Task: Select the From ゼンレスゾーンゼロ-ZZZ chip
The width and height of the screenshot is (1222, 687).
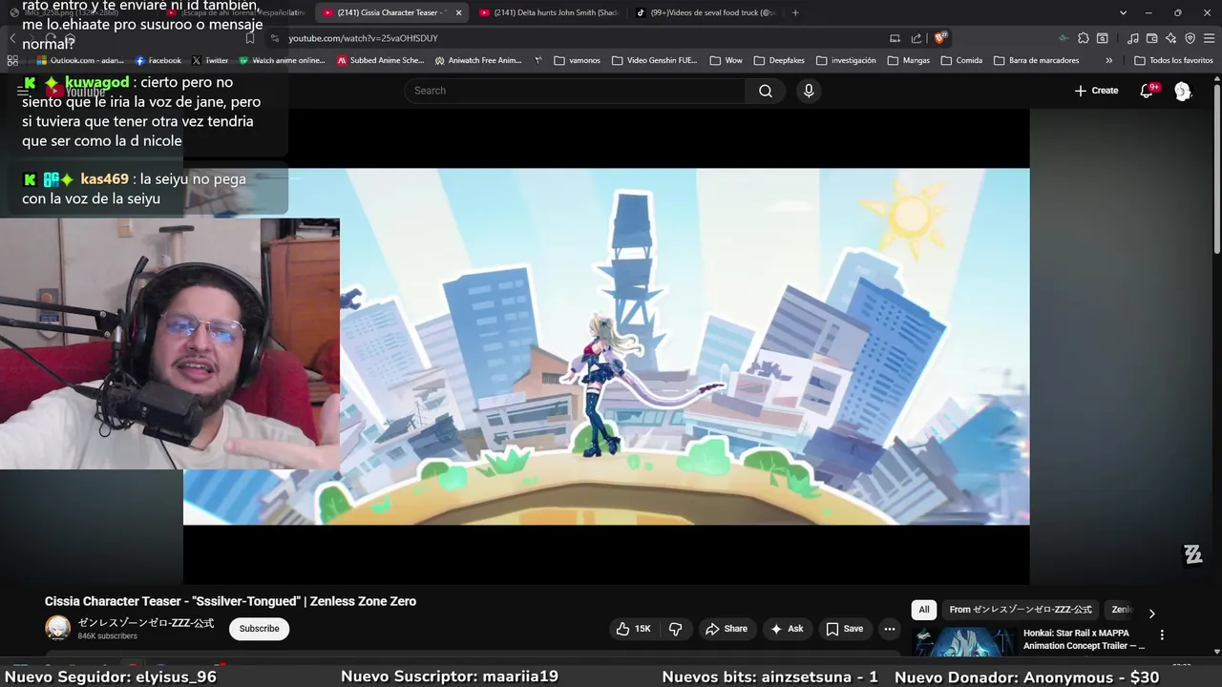Action: point(1021,610)
